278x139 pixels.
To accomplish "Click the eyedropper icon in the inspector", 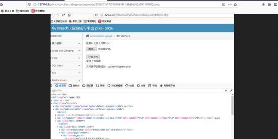I will 231,91.
